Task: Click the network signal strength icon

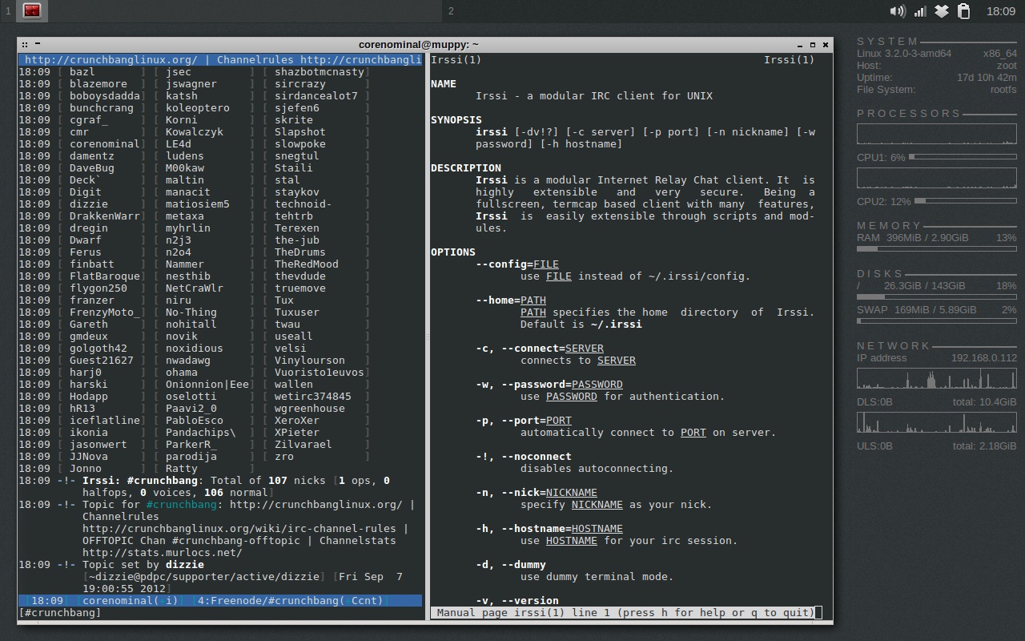Action: point(920,11)
